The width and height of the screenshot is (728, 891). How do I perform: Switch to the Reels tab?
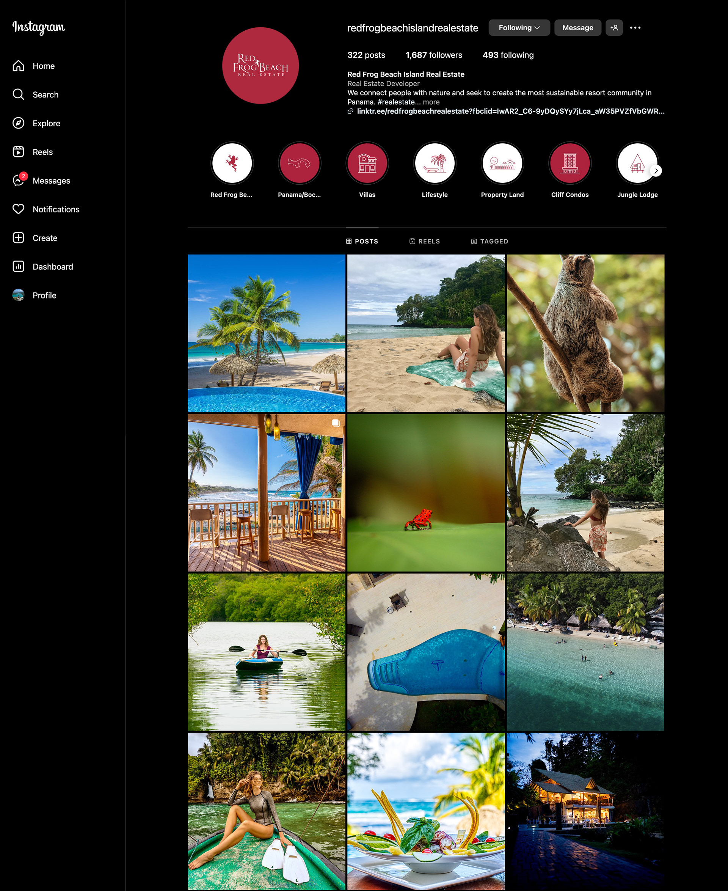coord(424,241)
